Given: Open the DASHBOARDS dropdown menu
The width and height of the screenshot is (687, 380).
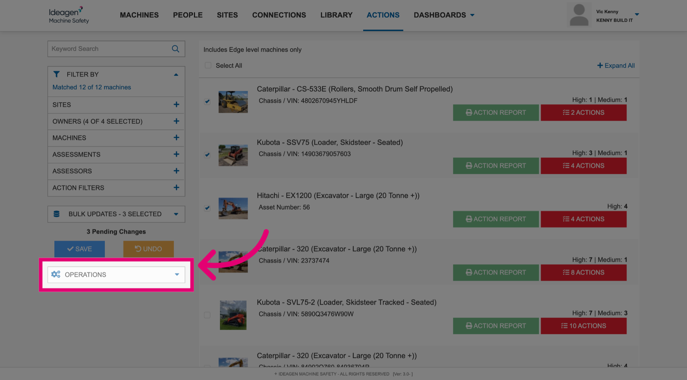Looking at the screenshot, I should tap(444, 15).
